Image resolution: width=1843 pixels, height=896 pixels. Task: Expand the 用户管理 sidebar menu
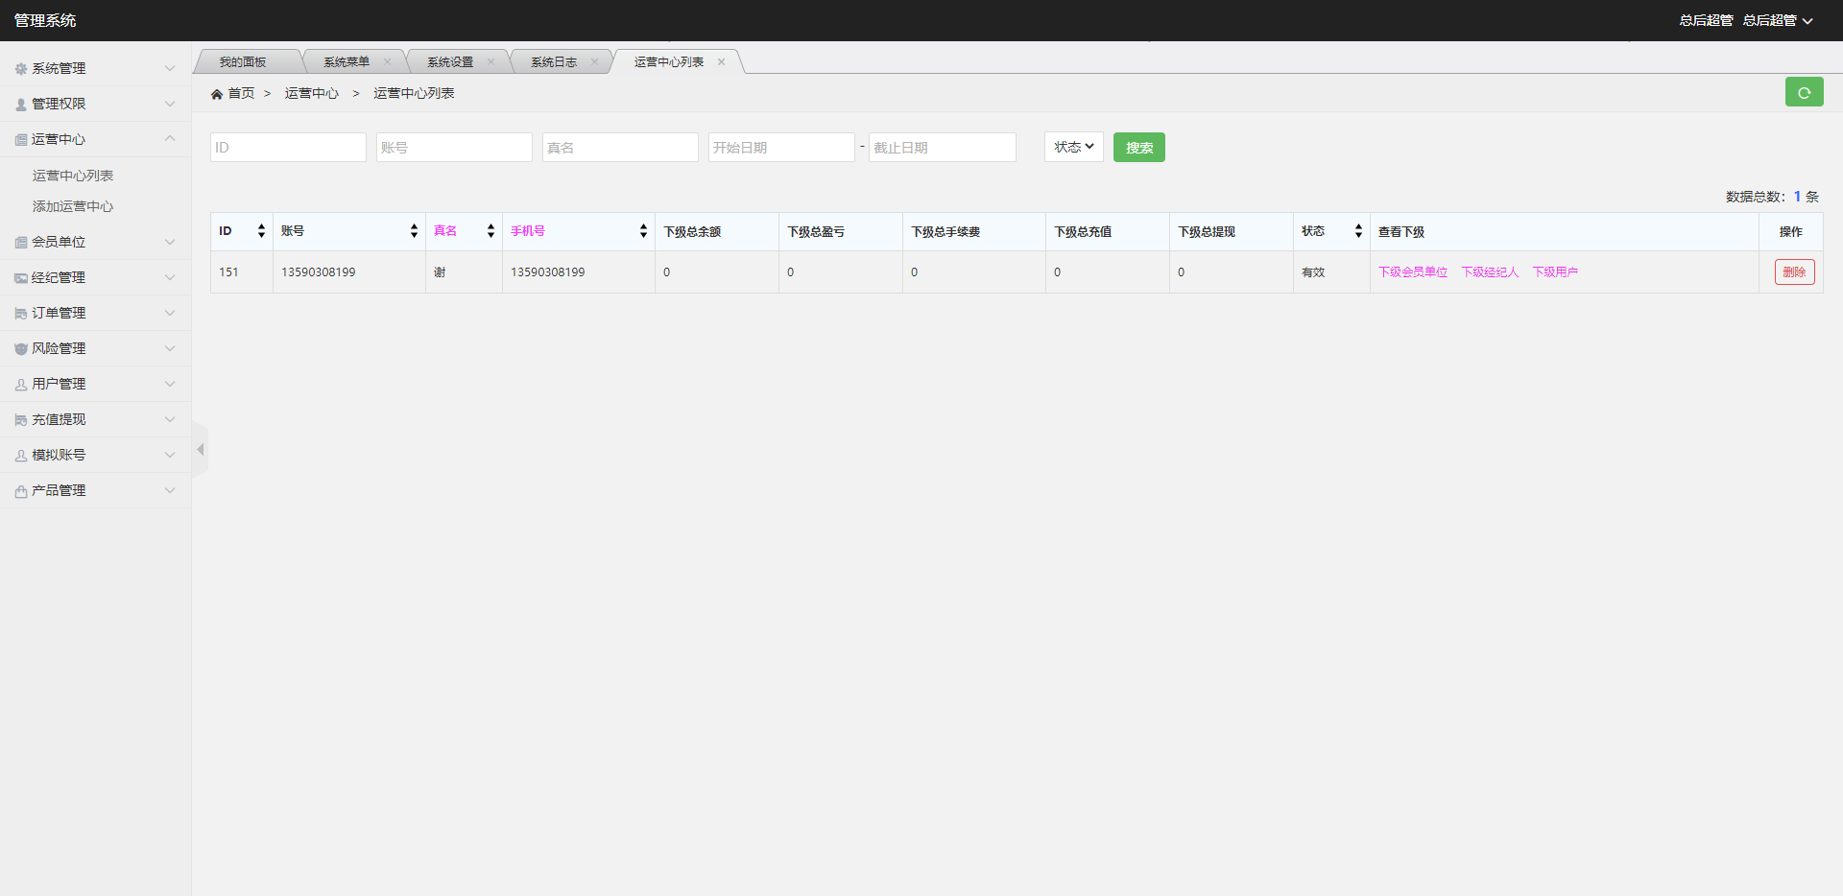point(95,384)
